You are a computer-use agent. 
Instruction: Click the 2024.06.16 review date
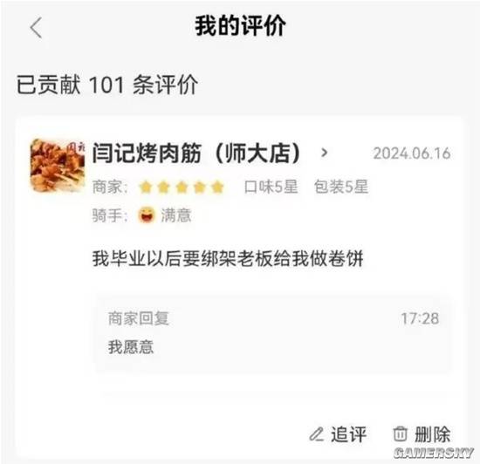[x=412, y=154]
